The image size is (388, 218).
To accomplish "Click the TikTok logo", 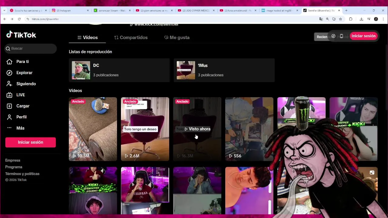I will (x=21, y=35).
